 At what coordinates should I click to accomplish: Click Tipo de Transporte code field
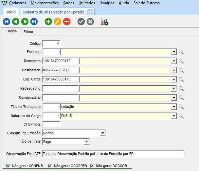click(x=52, y=107)
